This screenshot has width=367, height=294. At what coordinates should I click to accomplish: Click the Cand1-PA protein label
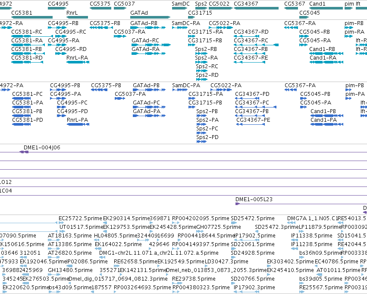[x=324, y=120]
